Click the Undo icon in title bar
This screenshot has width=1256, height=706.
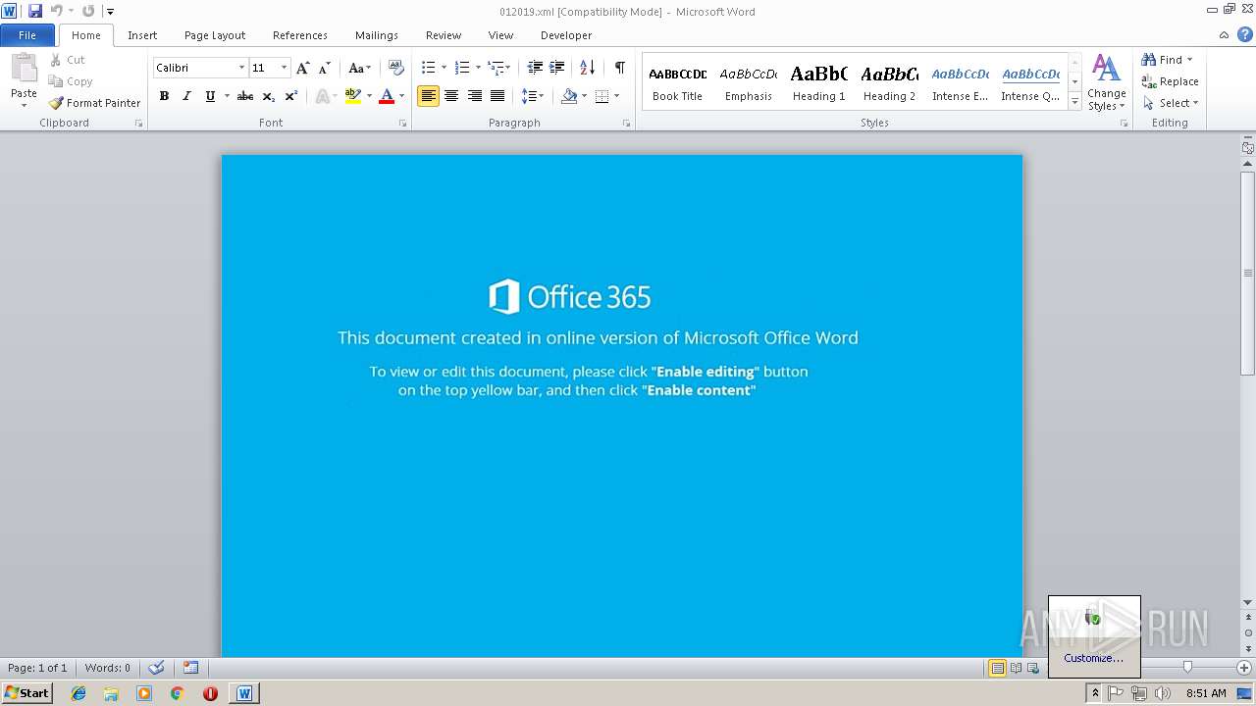[x=56, y=11]
